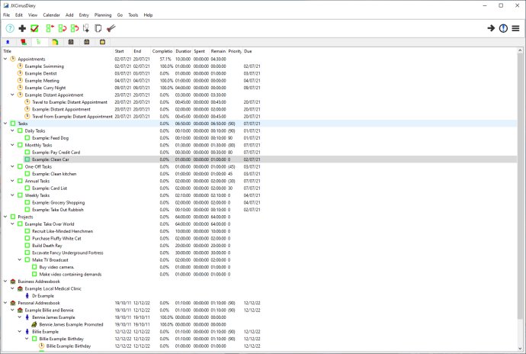Collapse the Business Addressbook node
Viewport: 526px width, 354px height.
pyautogui.click(x=5, y=281)
